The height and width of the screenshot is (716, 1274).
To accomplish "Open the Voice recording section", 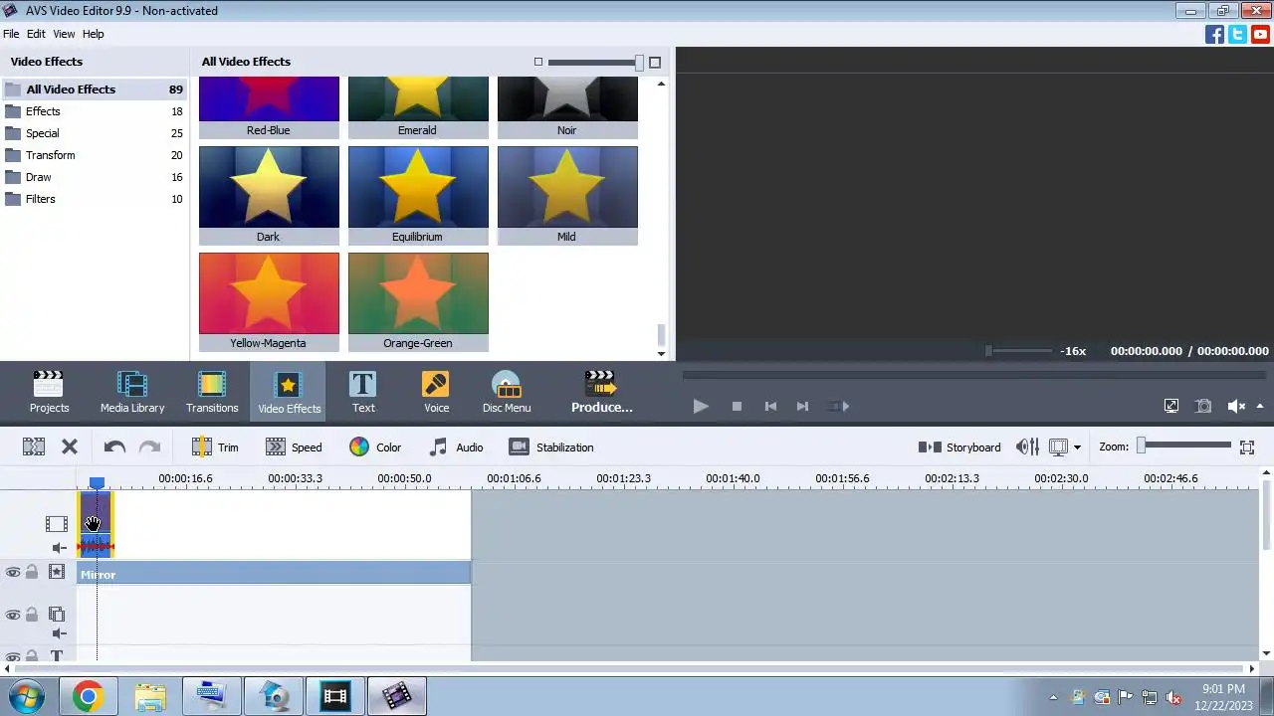I will [436, 392].
